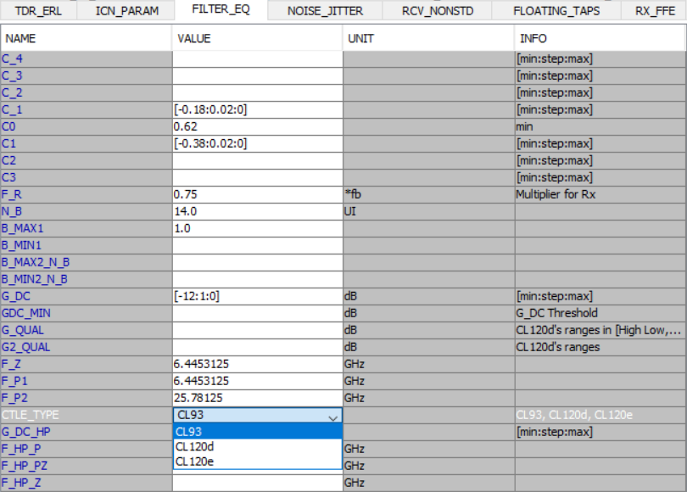Screen dimensions: 687x492
Task: Select the B_MAX1 parameter name
Action: tap(87, 229)
